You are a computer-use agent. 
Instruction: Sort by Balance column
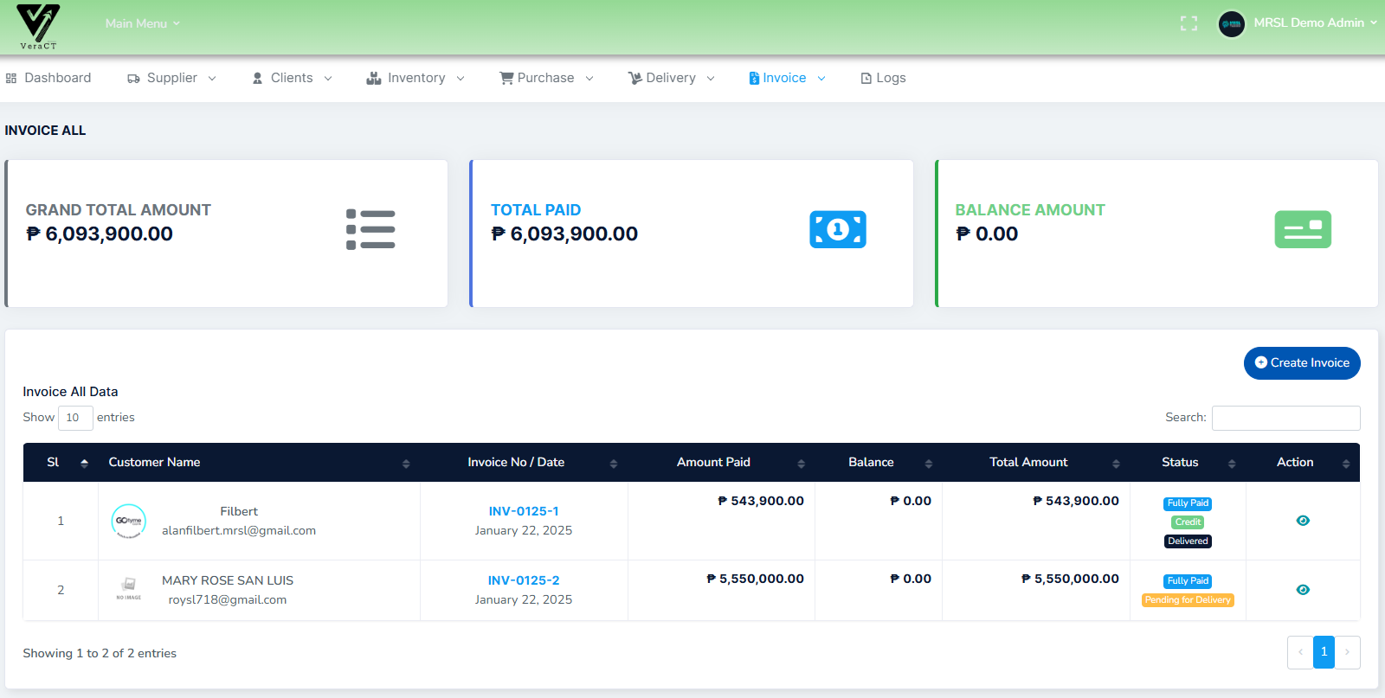(879, 463)
